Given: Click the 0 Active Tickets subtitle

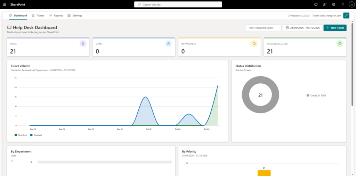Looking at the screenshot, I should pos(243,70).
